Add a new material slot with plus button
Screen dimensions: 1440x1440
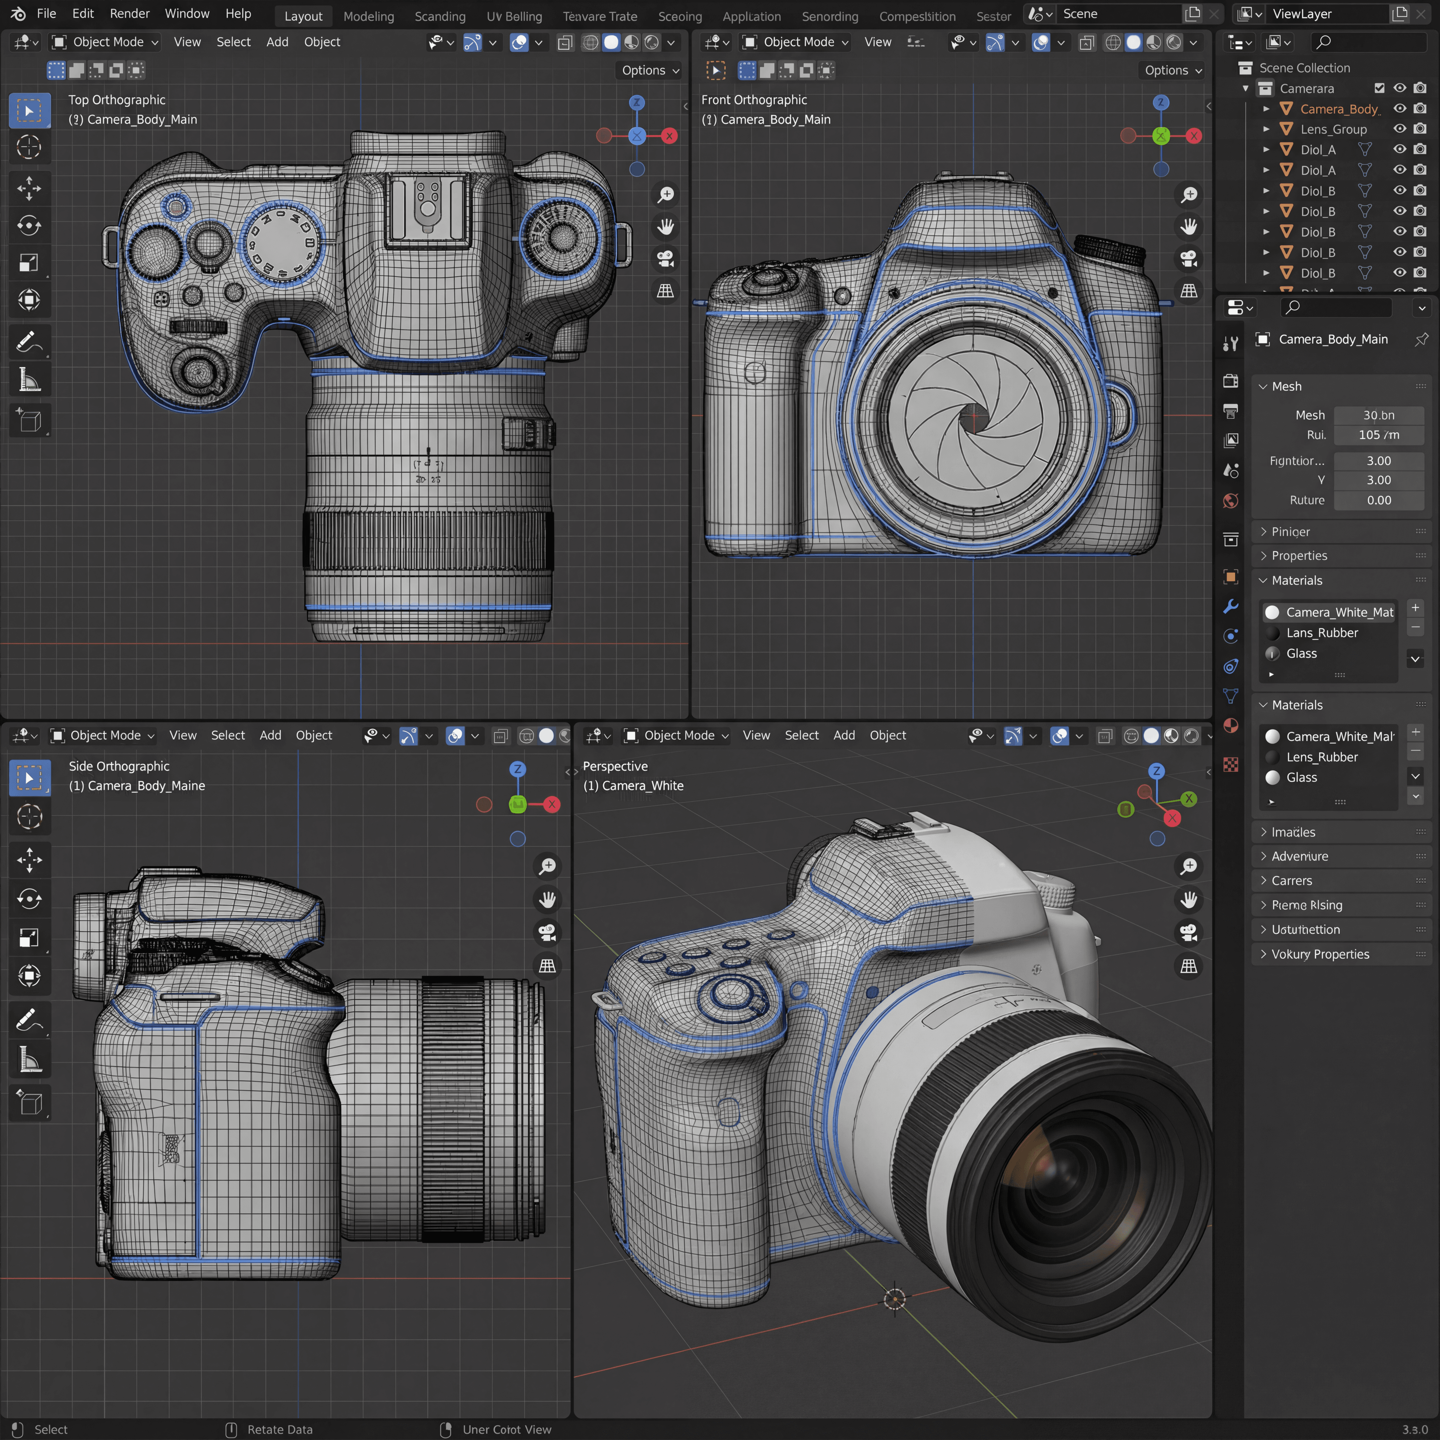click(x=1415, y=607)
